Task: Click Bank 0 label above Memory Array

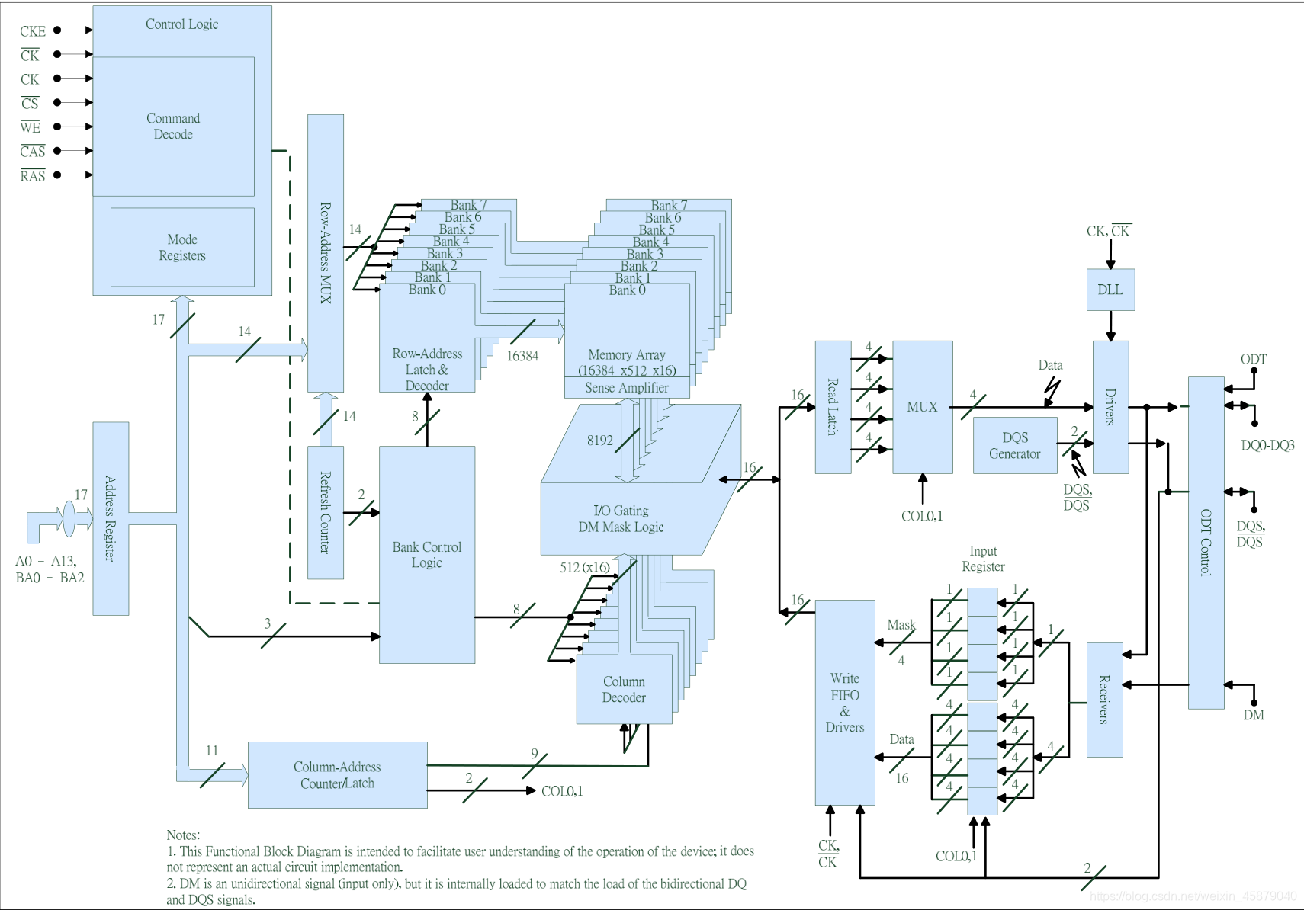Action: point(627,290)
